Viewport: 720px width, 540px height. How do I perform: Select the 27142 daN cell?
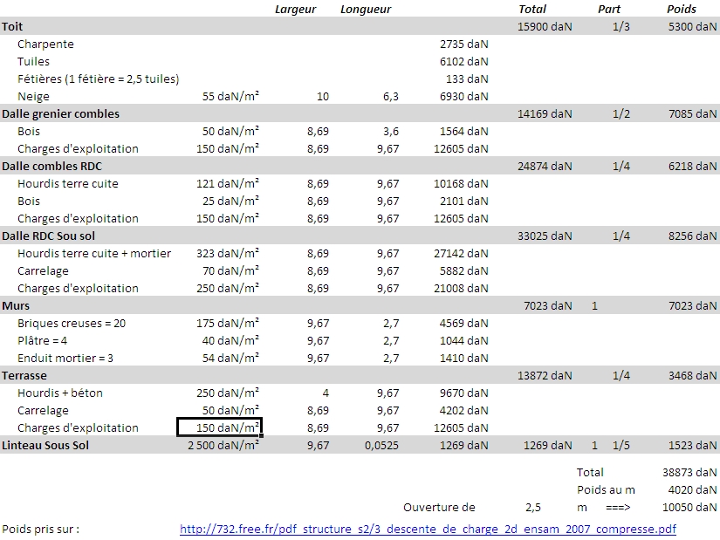[x=461, y=254]
